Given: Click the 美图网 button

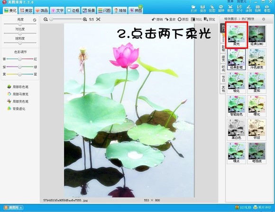Looking at the screenshot, I should pyautogui.click(x=13, y=208).
